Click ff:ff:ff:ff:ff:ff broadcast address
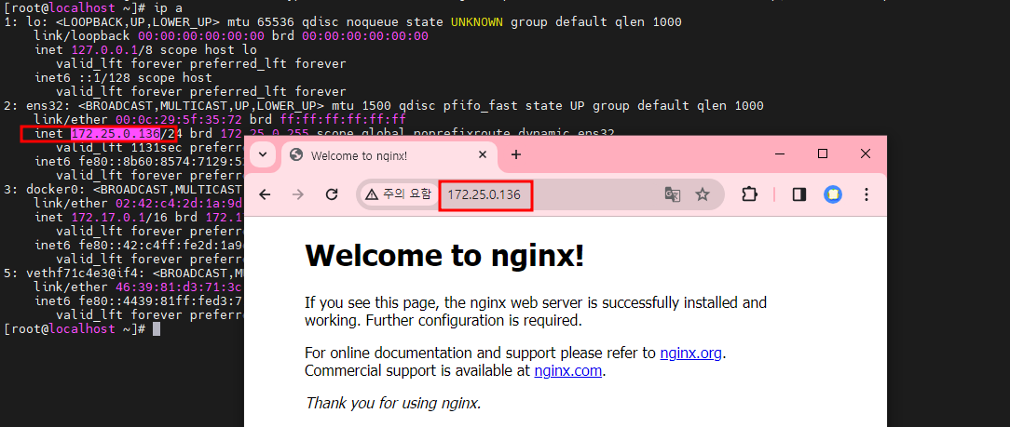The width and height of the screenshot is (1010, 427). (343, 120)
